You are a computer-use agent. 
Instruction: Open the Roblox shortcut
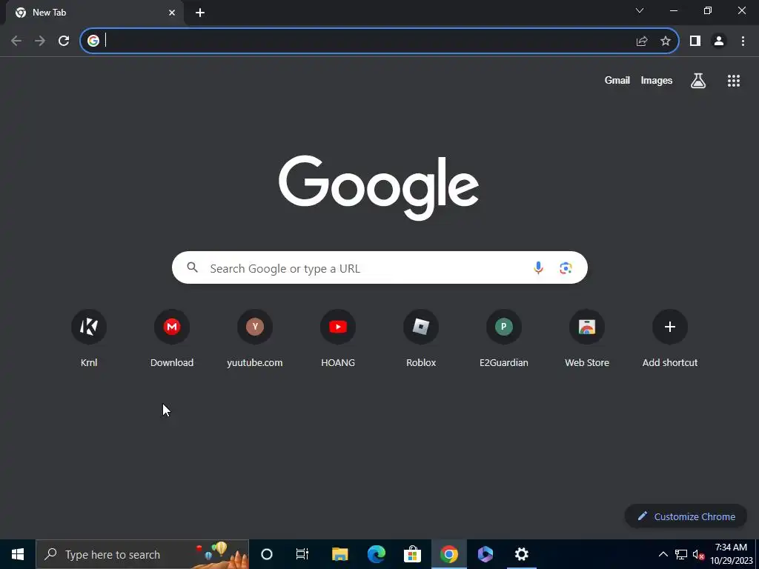point(421,338)
